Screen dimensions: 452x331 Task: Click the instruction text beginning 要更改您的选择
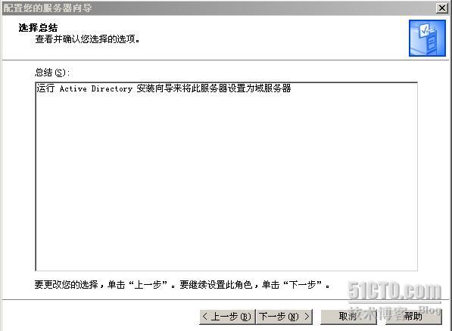click(182, 285)
